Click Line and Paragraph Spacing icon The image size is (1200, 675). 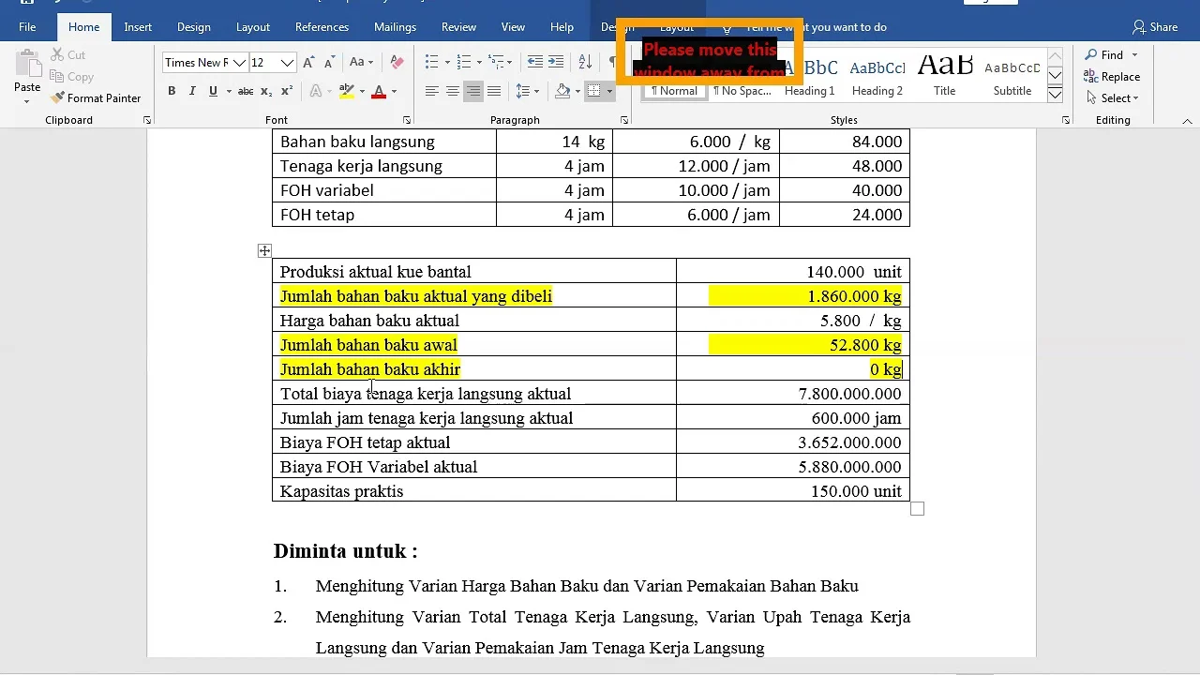click(523, 91)
